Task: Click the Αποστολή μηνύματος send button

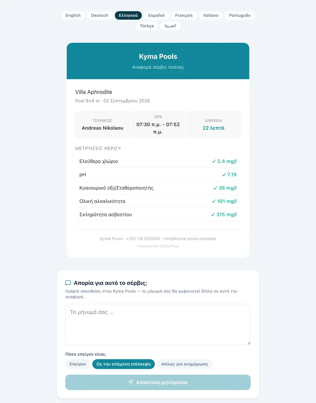Action: click(158, 382)
